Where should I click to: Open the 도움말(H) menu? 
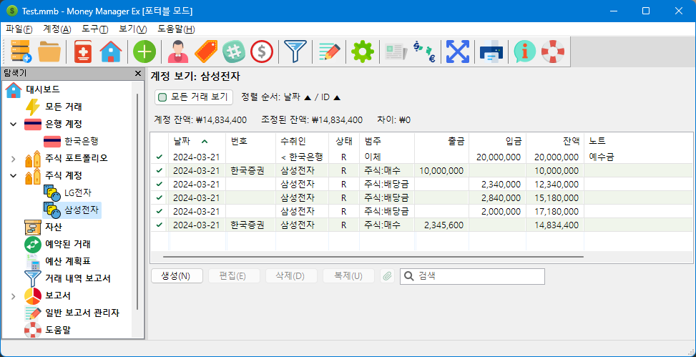(176, 29)
